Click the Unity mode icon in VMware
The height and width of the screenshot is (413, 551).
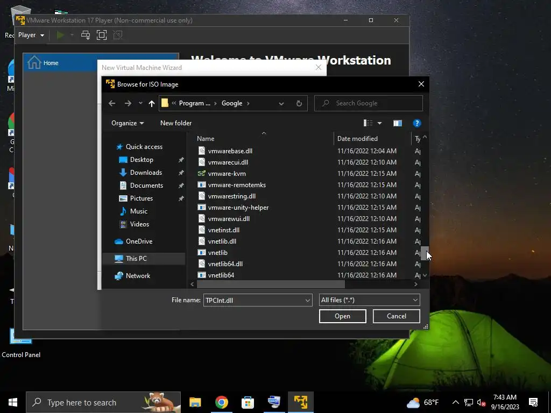[118, 35]
